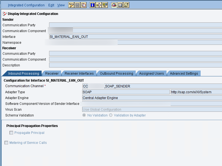Enable the Metering of Service Calls checkbox

(x=6, y=142)
